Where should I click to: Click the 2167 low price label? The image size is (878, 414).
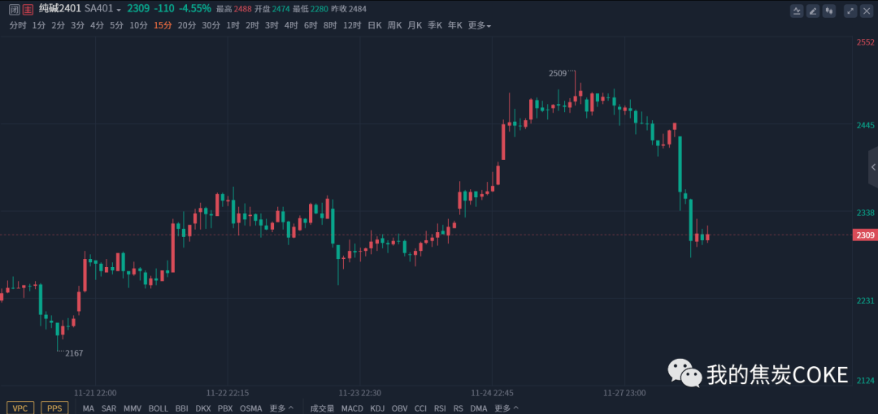tap(74, 353)
